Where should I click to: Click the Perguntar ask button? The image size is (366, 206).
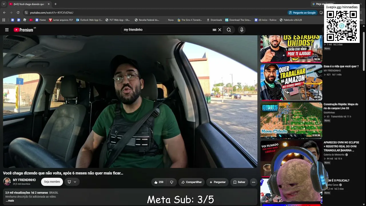(218, 182)
